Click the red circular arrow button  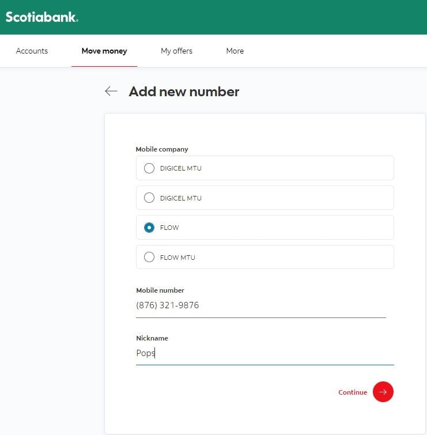point(383,392)
